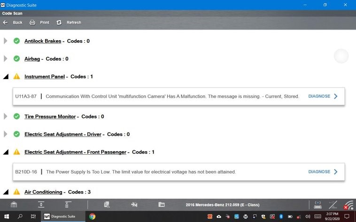
Task: Open Google Chrome from the taskbar
Action: coord(92,216)
